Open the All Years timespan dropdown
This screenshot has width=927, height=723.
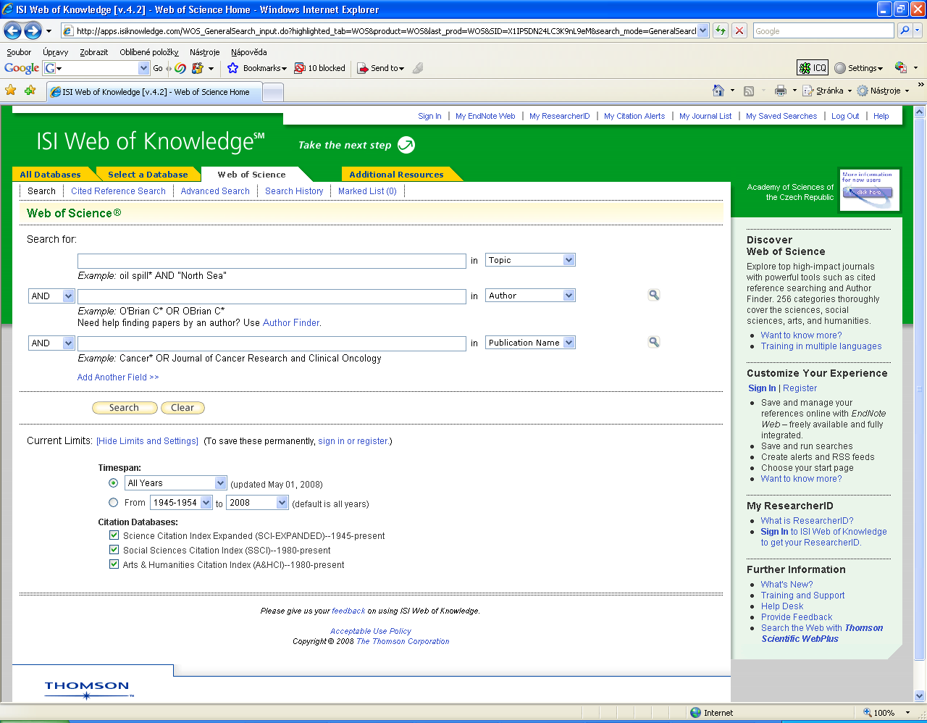click(x=176, y=483)
